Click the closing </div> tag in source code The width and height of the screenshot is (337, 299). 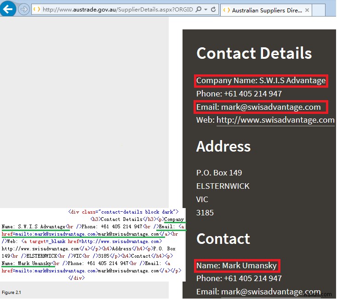coord(76,278)
